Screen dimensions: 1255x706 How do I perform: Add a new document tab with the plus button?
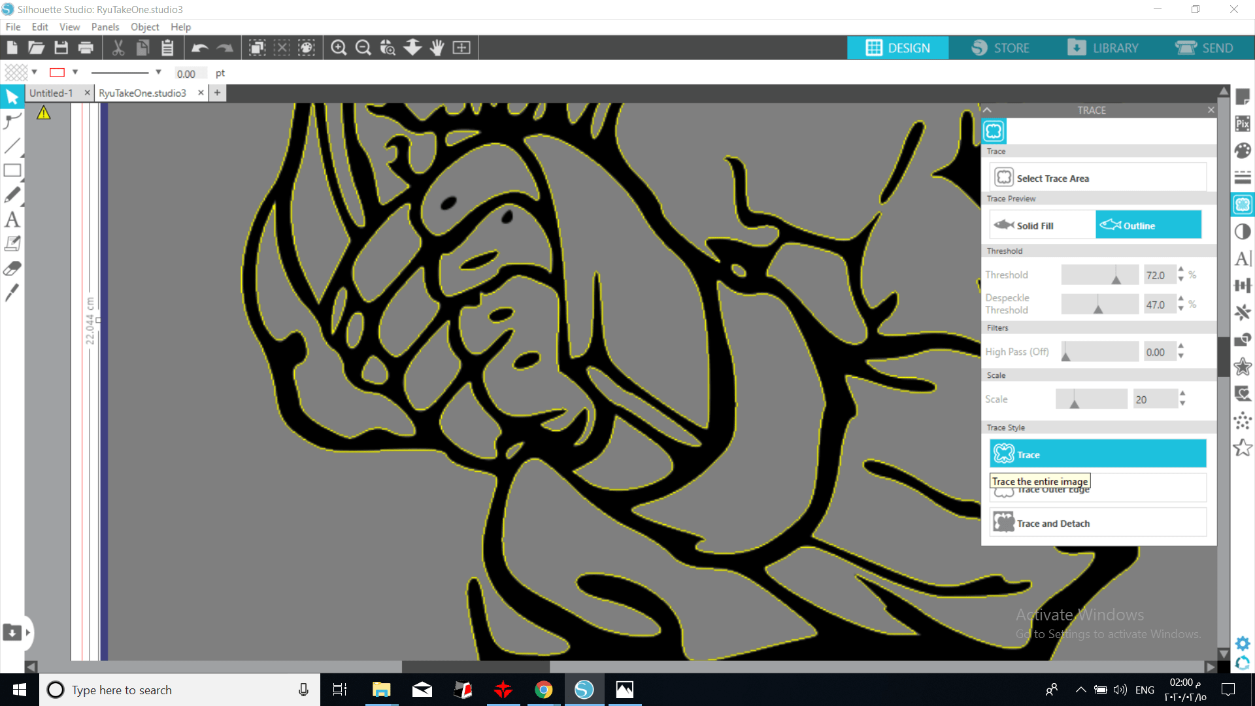coord(218,93)
